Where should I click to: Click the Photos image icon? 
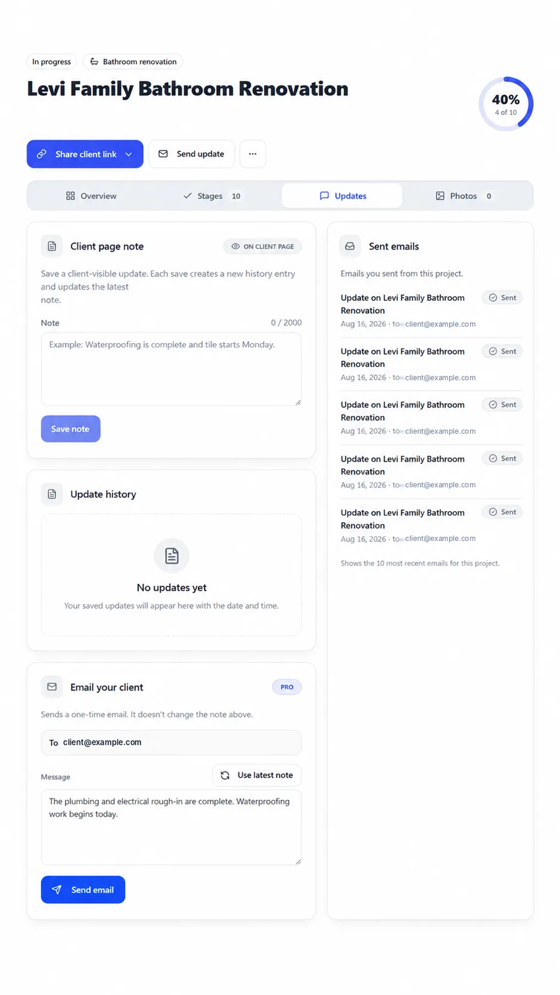click(x=440, y=196)
